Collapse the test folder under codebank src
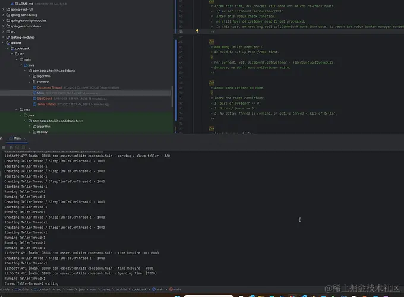 click(17, 110)
